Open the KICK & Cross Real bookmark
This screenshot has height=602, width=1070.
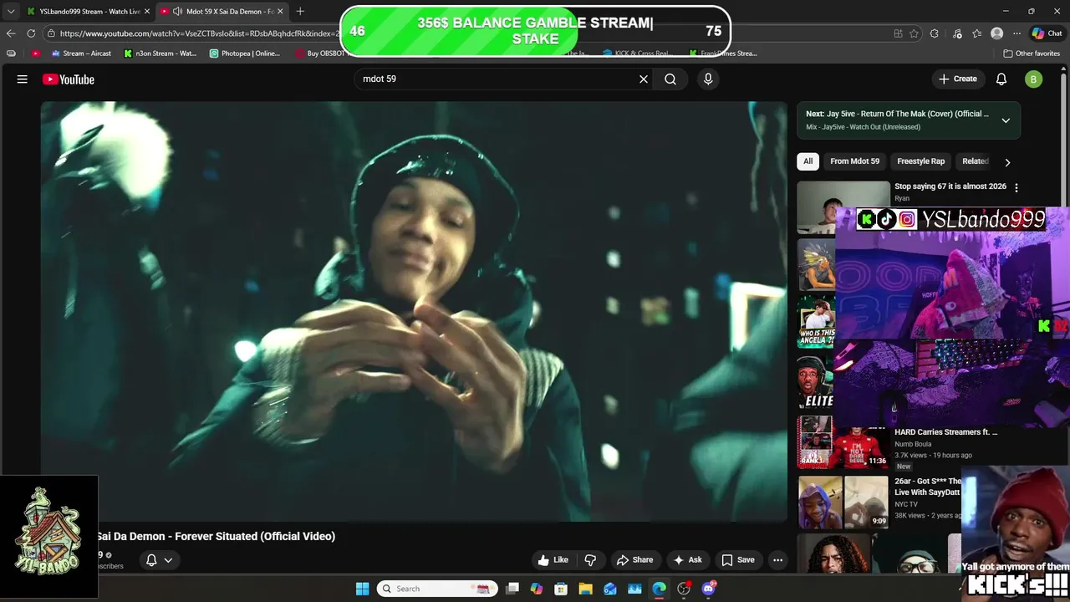[x=636, y=54]
